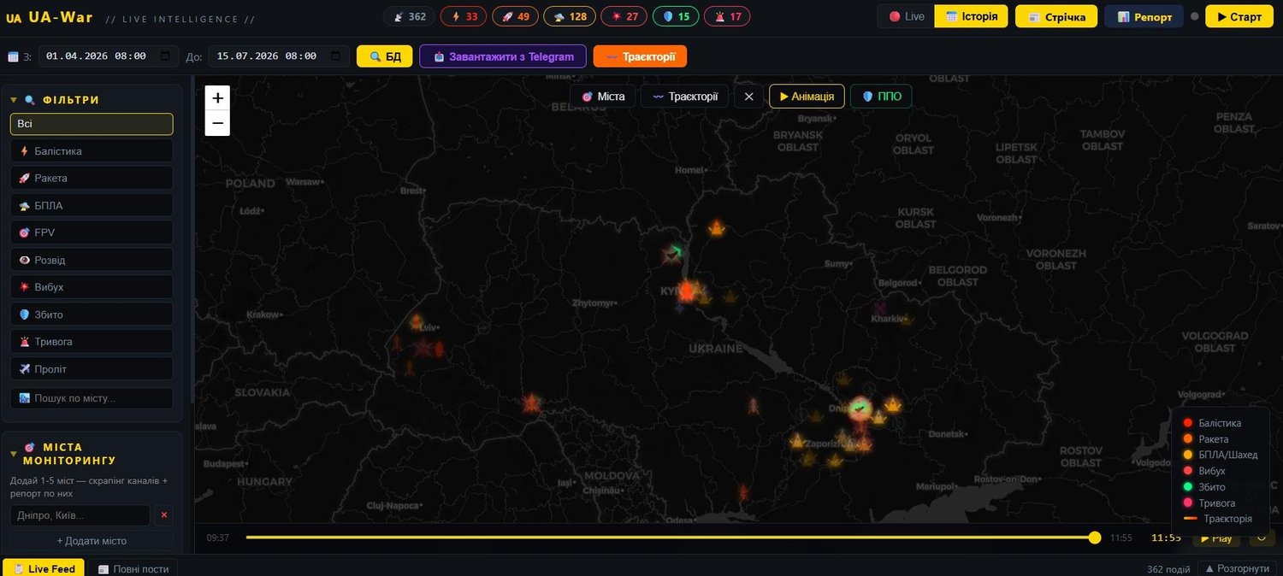The width and height of the screenshot is (1283, 576).
Task: Collapse the ФІЛЬТРИ panel
Action: (x=14, y=100)
